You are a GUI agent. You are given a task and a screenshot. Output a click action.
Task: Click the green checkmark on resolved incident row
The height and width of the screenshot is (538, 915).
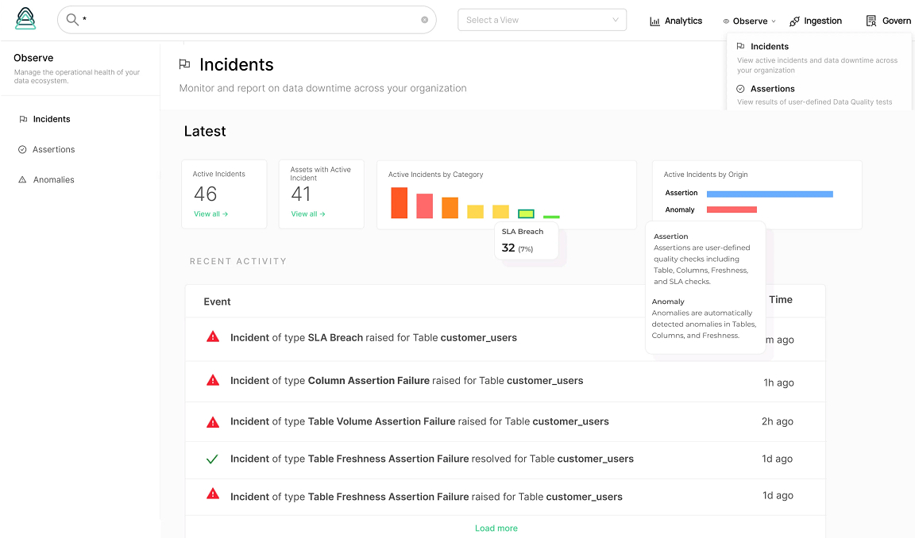pyautogui.click(x=212, y=459)
